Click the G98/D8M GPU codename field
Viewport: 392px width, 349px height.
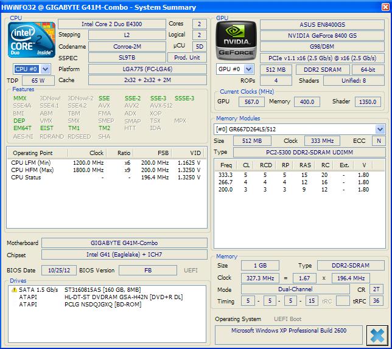(322, 47)
